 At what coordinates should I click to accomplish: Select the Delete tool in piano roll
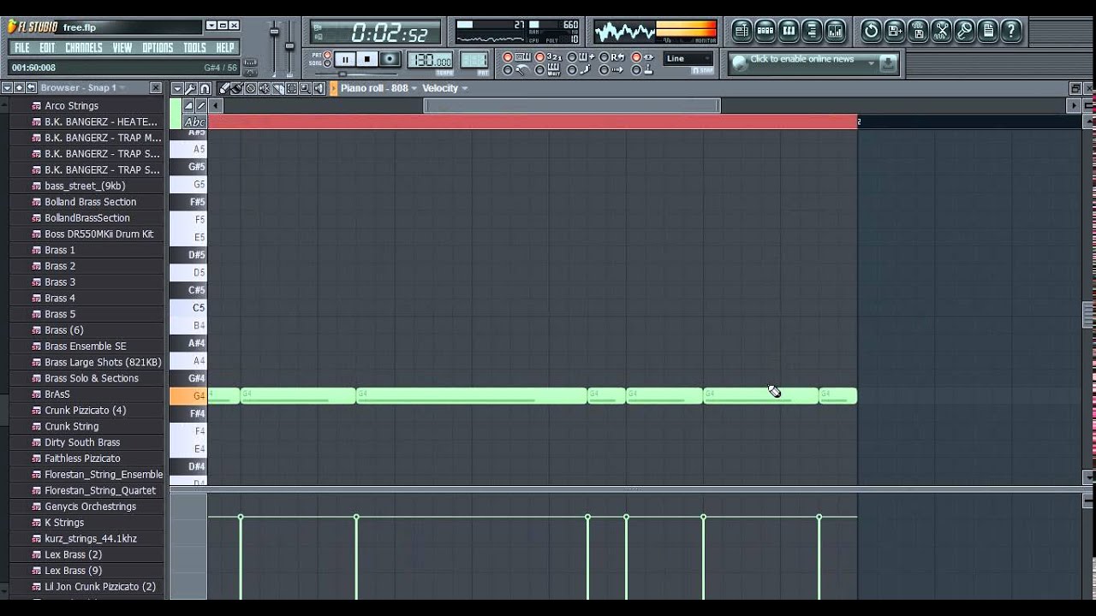pos(251,88)
